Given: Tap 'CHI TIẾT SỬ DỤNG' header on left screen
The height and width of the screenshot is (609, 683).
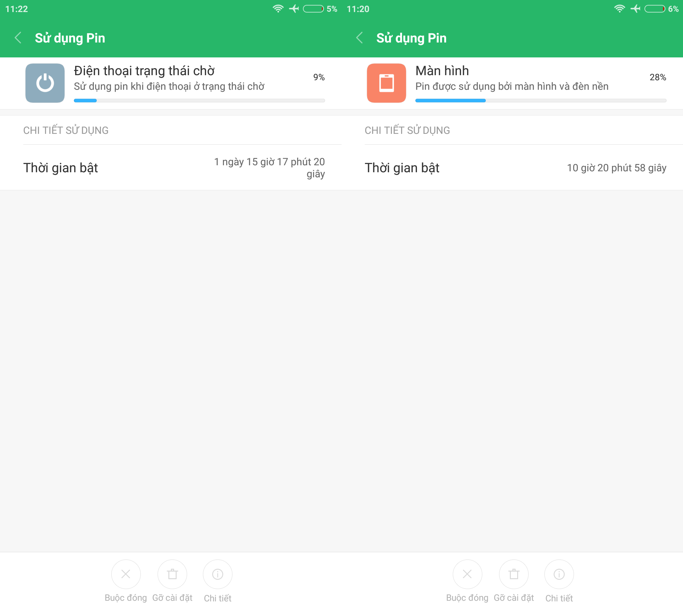Looking at the screenshot, I should click(66, 130).
